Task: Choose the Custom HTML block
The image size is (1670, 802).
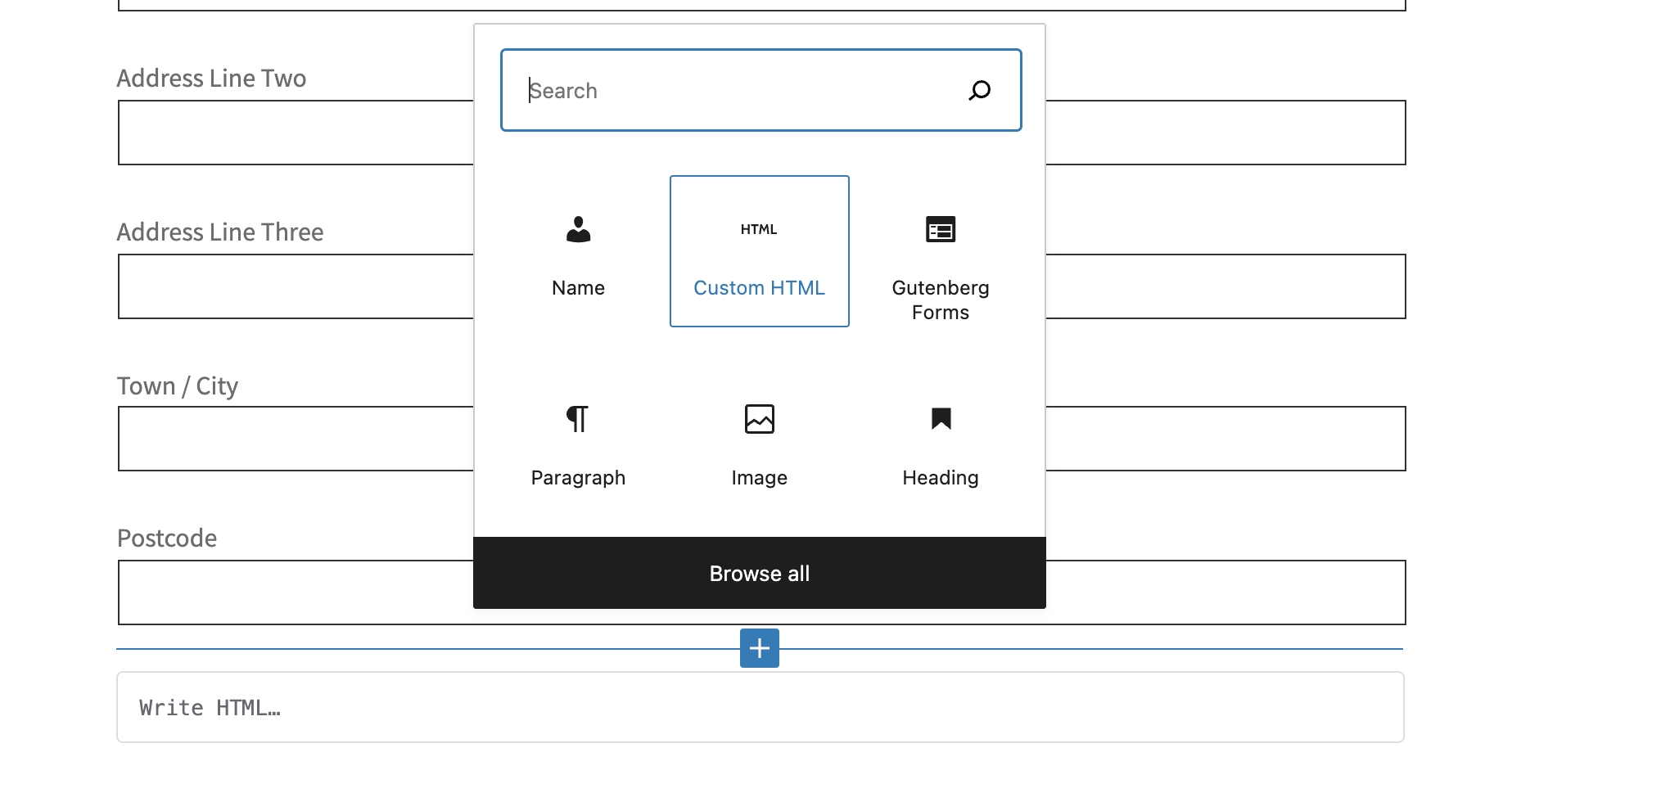Action: [759, 250]
